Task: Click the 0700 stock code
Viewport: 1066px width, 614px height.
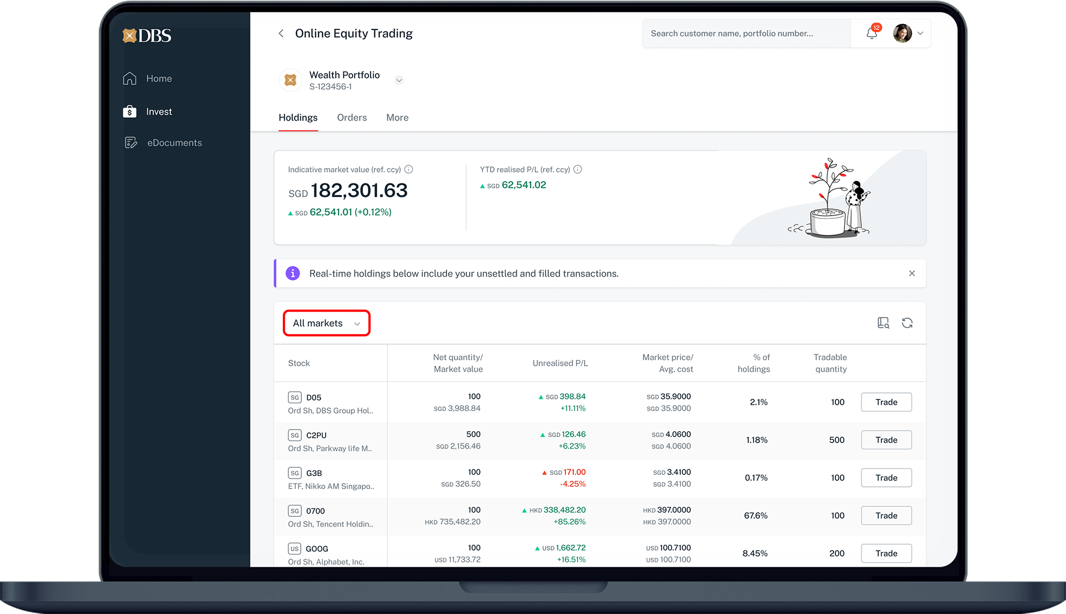Action: coord(315,511)
